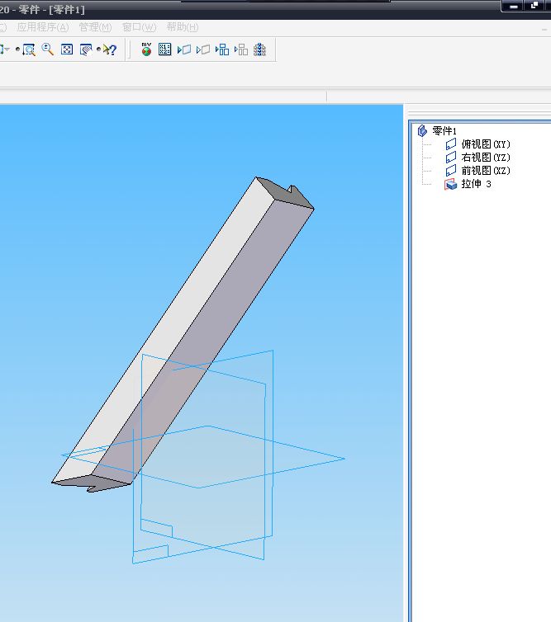Click the plane icon beside 前视图(XZ)
Viewport: 551px width, 622px height.
pos(451,171)
